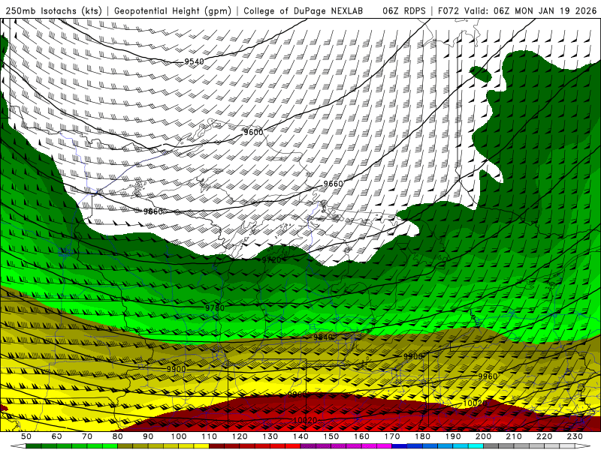Click the 90 value on the color scale
This screenshot has width=601, height=450.
[x=148, y=436]
